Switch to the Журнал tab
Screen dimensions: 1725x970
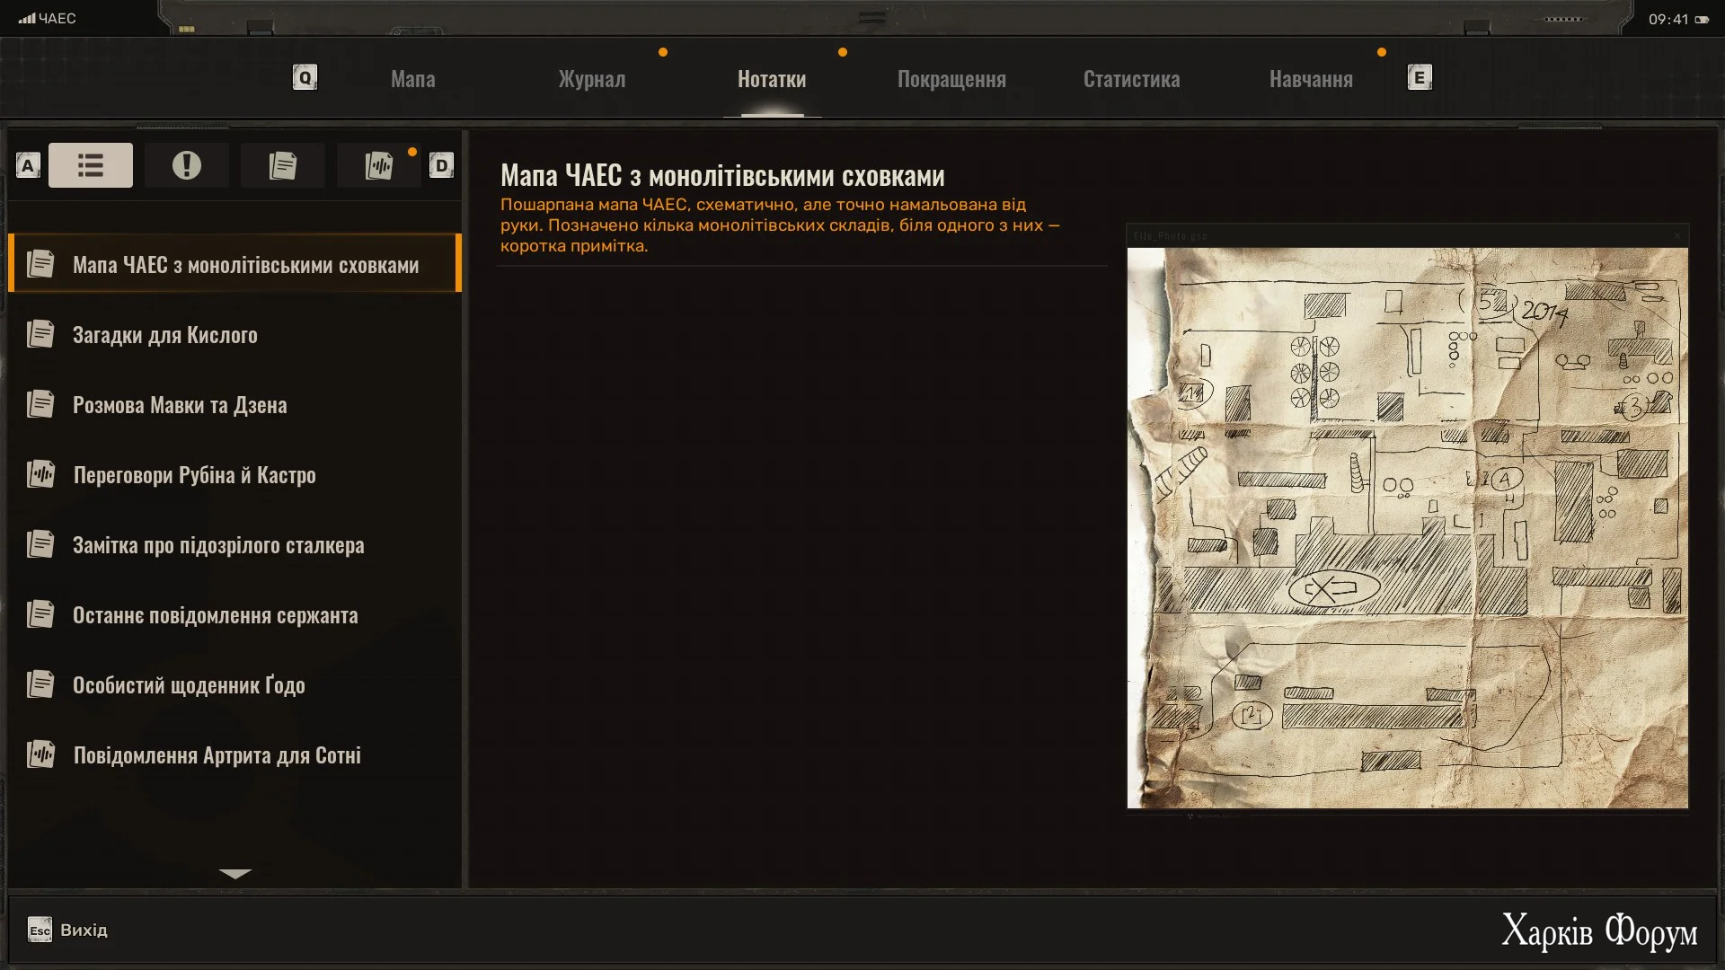tap(591, 79)
